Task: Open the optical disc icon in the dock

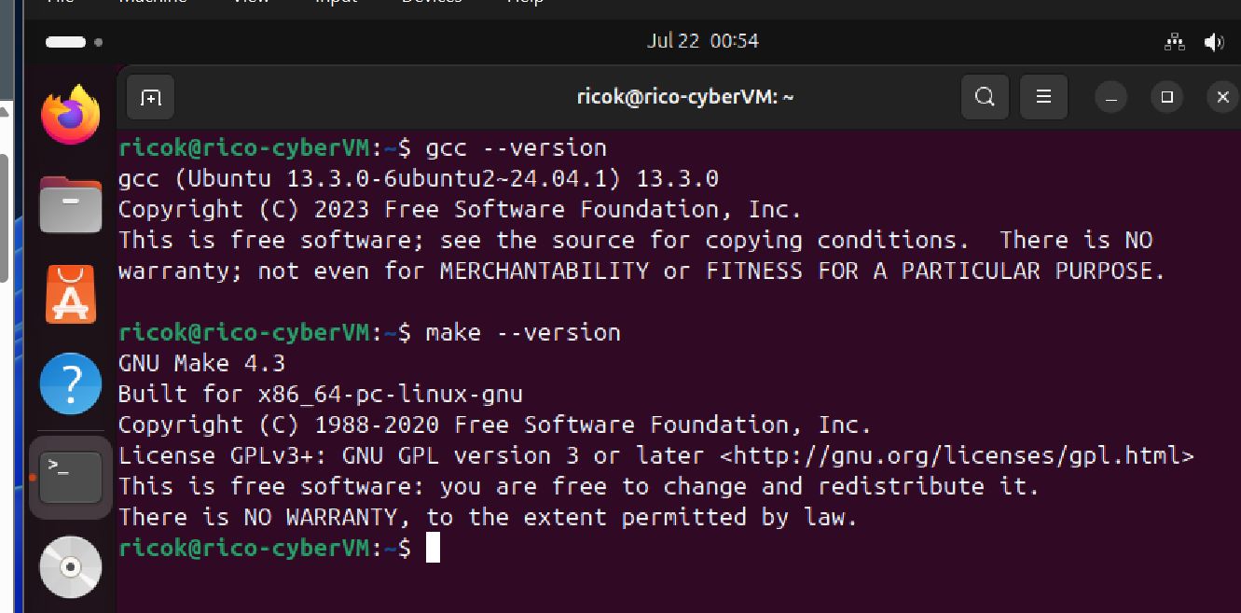Action: pyautogui.click(x=71, y=566)
